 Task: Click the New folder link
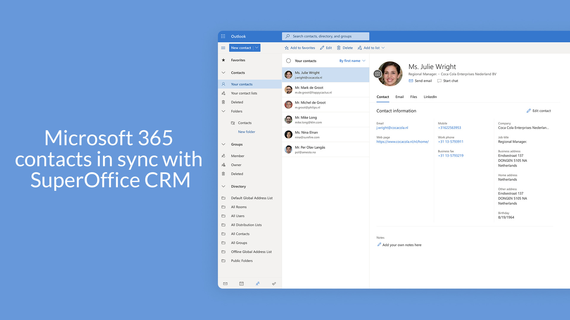(x=246, y=132)
